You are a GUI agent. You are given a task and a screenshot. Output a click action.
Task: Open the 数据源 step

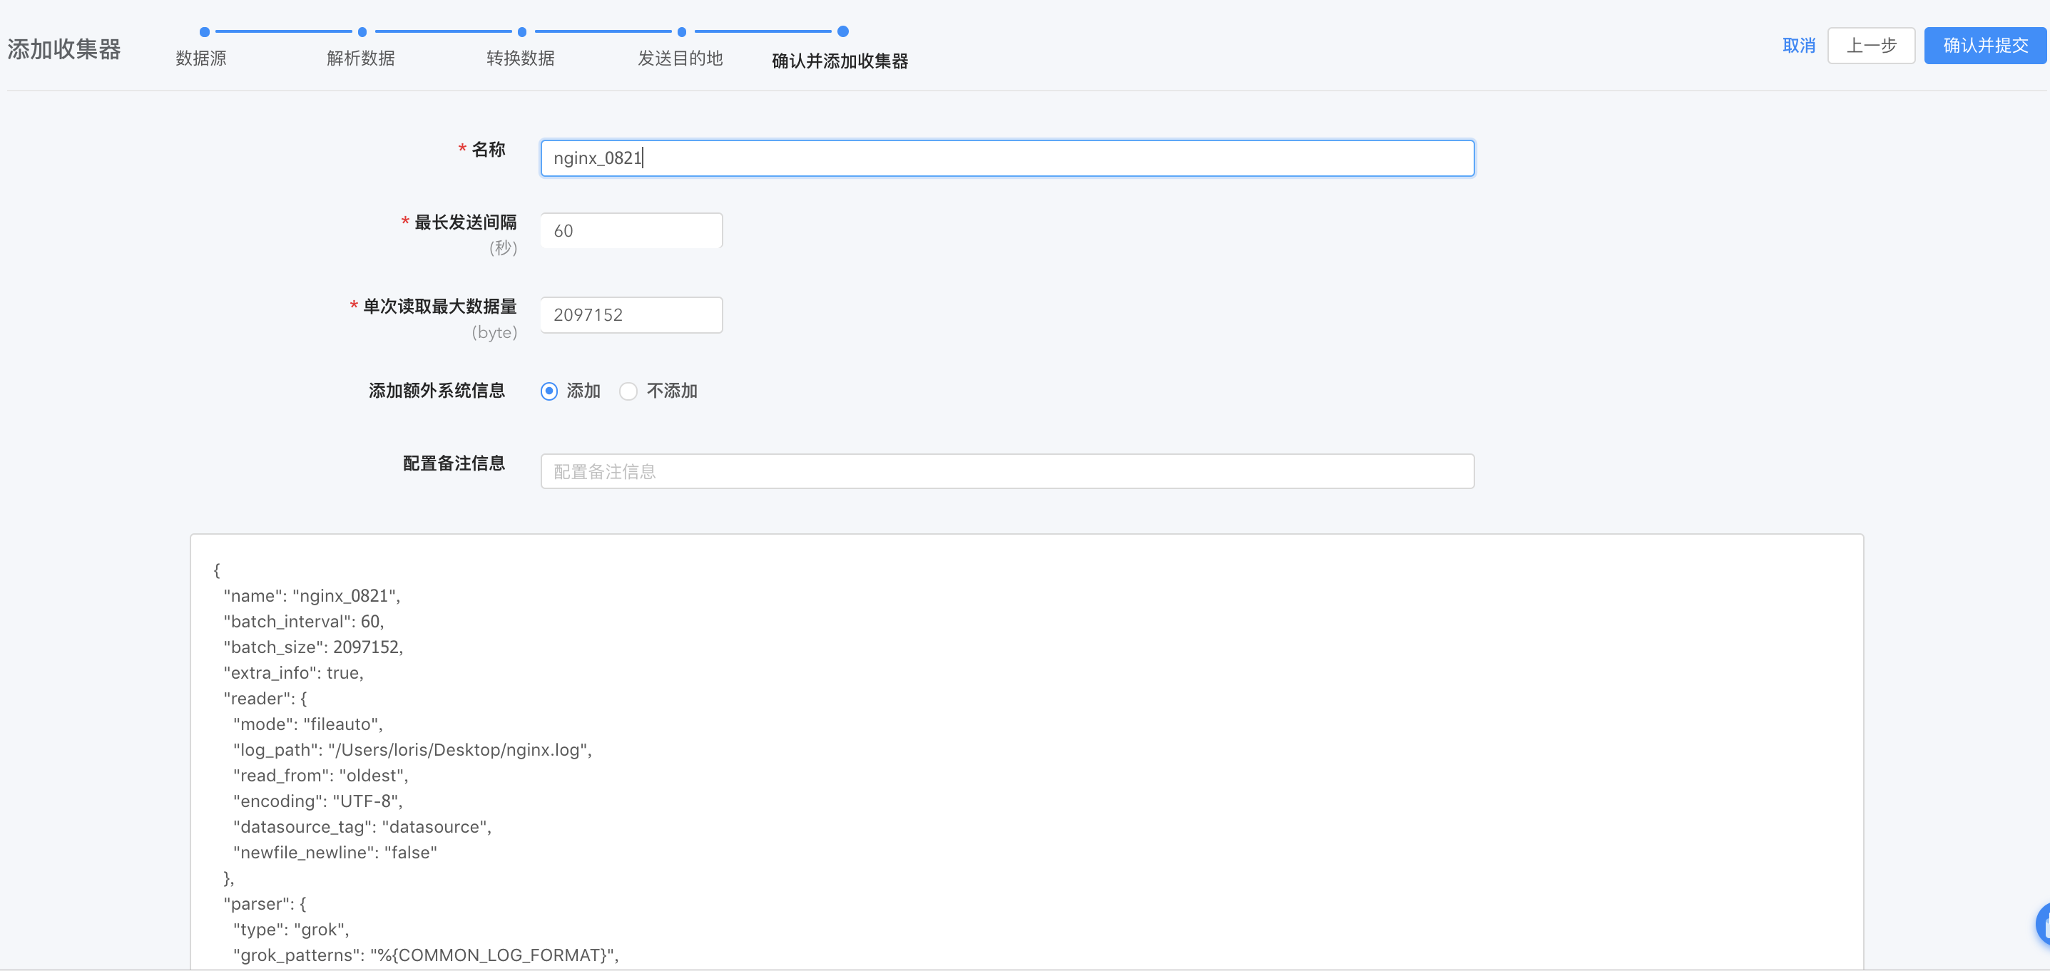[201, 58]
